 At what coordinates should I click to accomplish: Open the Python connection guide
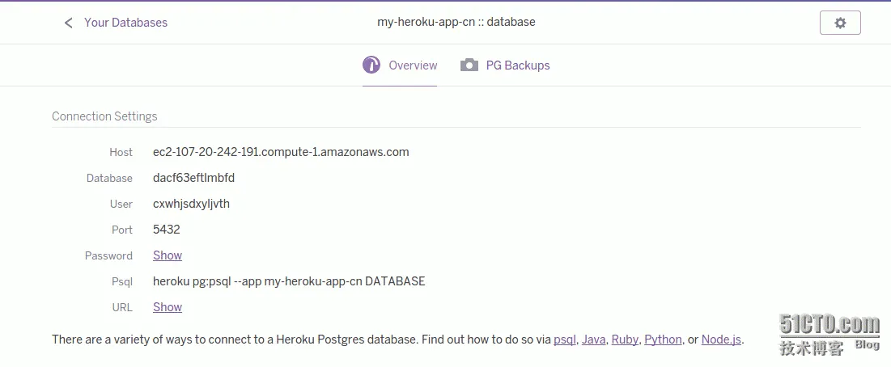663,340
